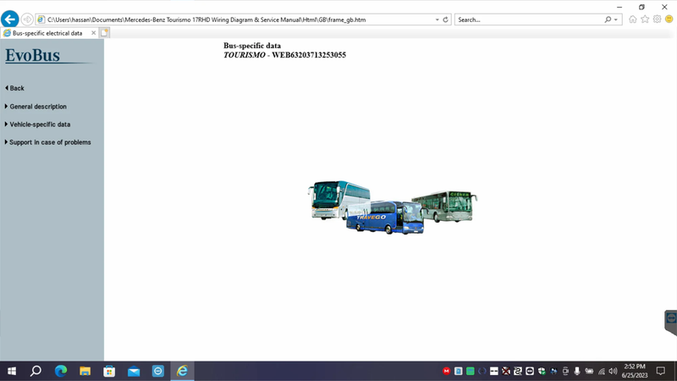This screenshot has width=677, height=381.
Task: Click the search magnifier icon in search box
Action: pos(608,19)
